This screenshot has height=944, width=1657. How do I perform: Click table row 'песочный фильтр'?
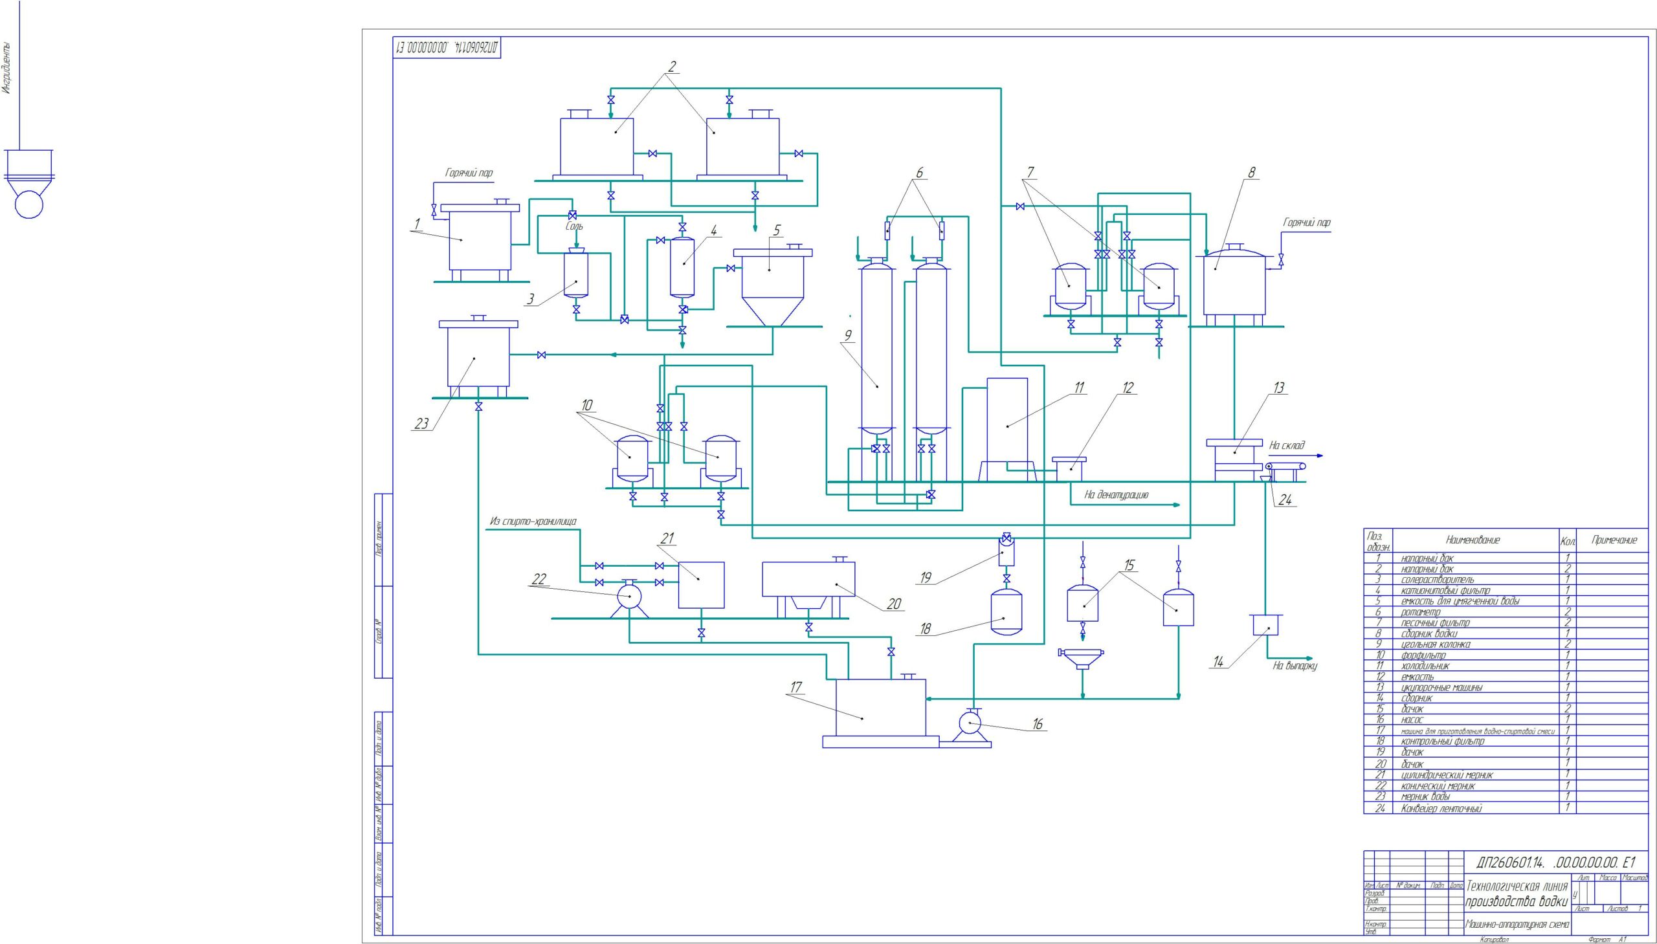point(1506,623)
